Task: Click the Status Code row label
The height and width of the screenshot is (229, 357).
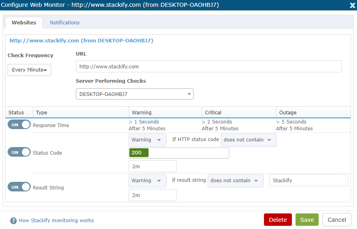Action: pos(48,153)
